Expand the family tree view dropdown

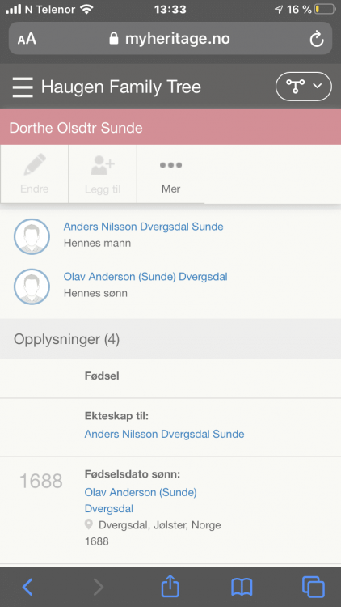pos(304,87)
